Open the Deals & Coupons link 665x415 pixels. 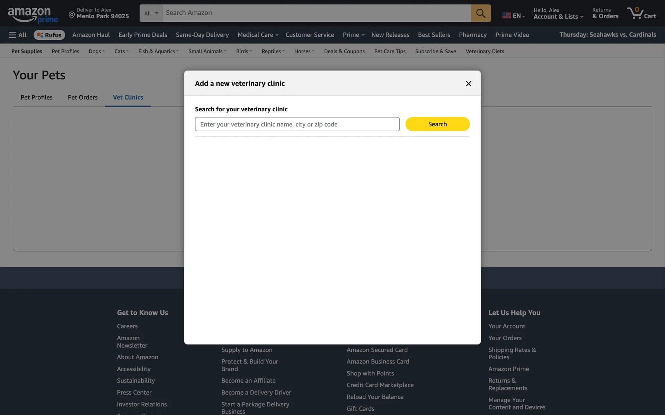(344, 51)
